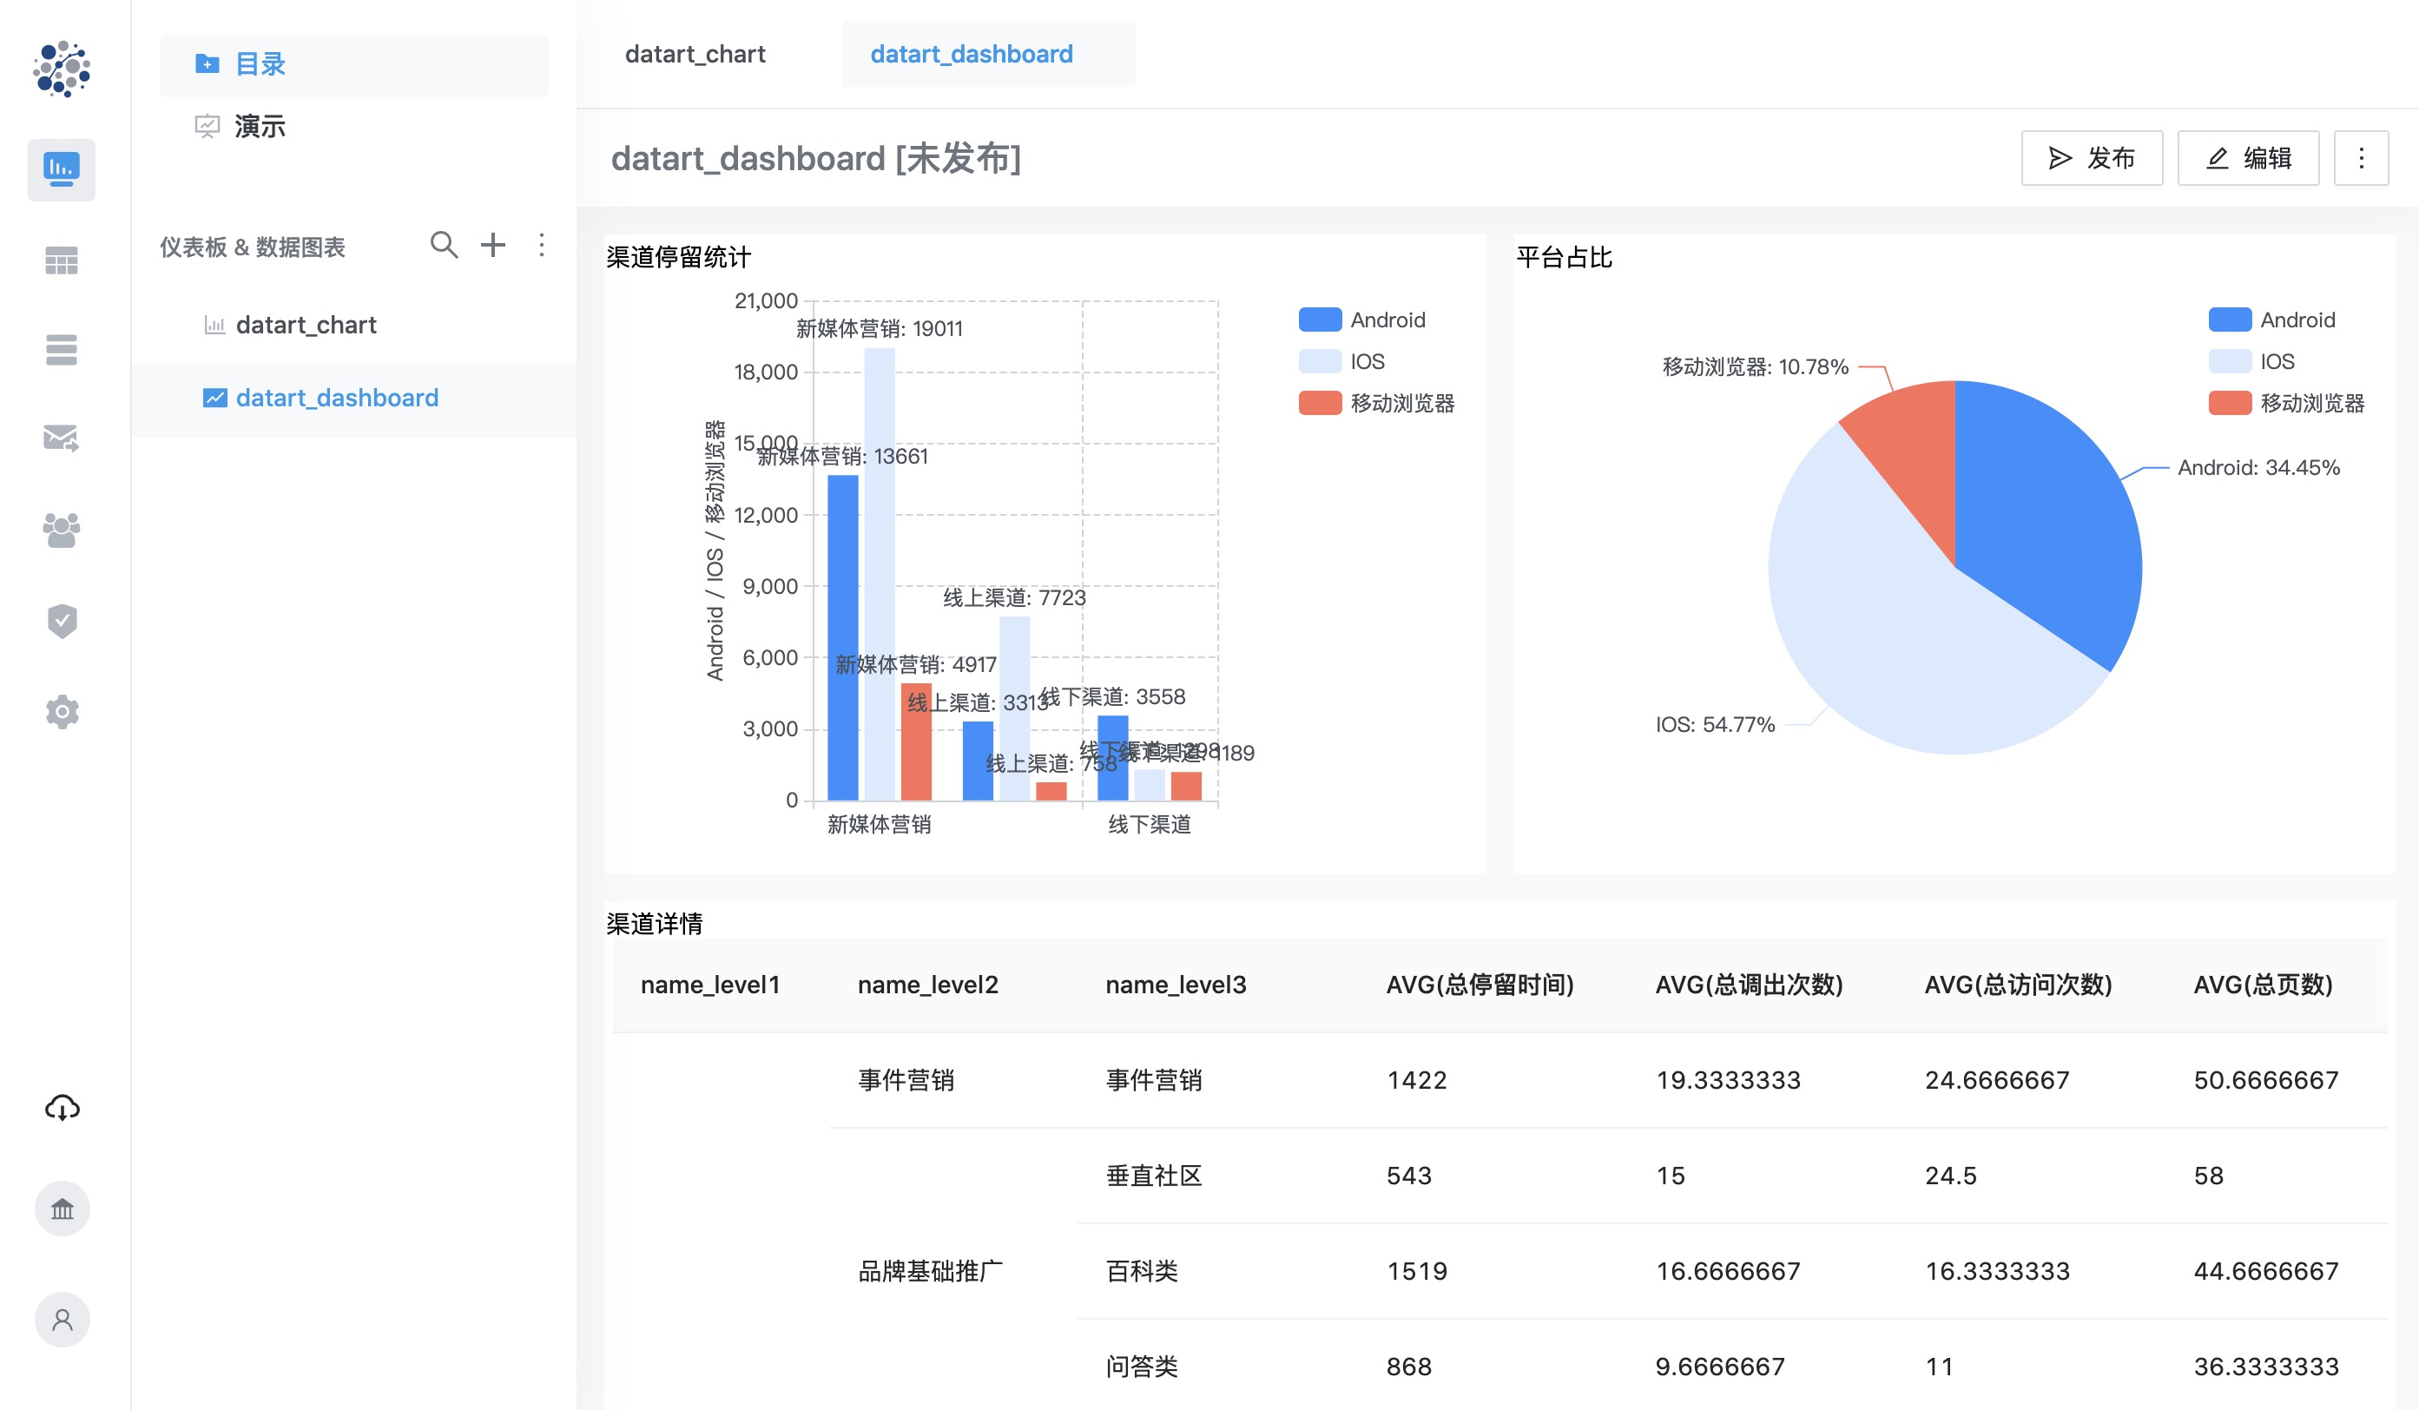Viewport: 2419px width, 1410px height.
Task: Open the user profile avatar icon
Action: point(63,1320)
